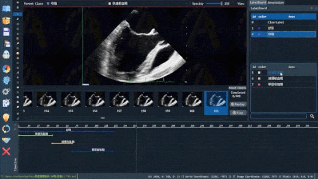This screenshot has width=318, height=179.
Task: Click the orange package box icon
Action: pos(6,20)
